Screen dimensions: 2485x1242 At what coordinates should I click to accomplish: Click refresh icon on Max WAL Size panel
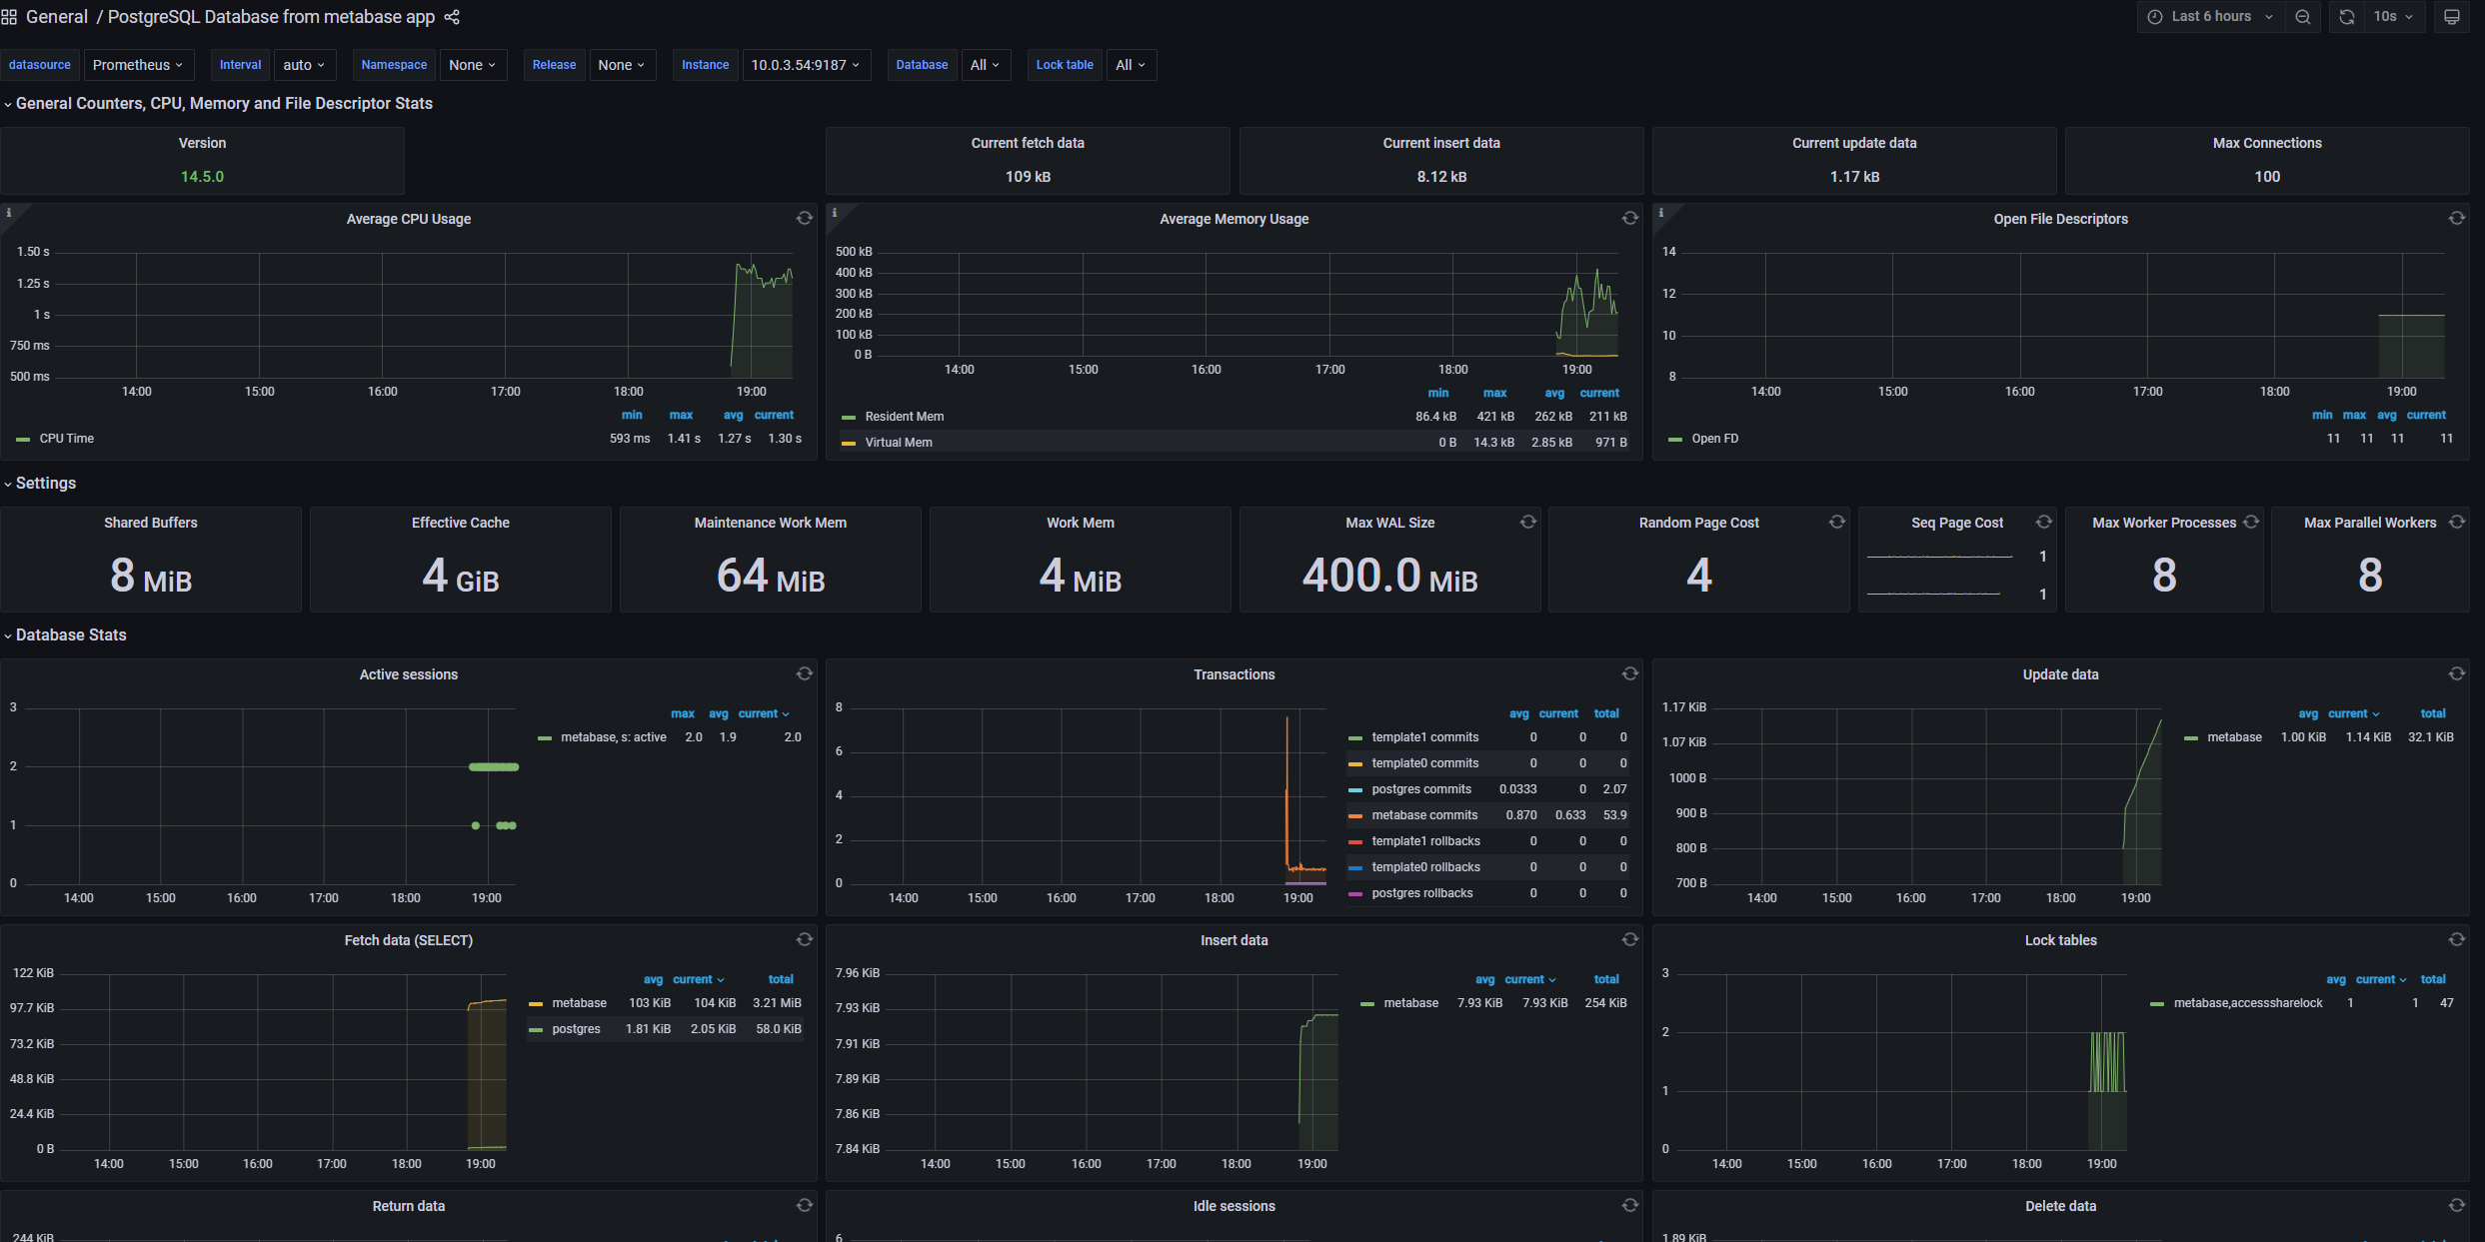pos(1527,523)
